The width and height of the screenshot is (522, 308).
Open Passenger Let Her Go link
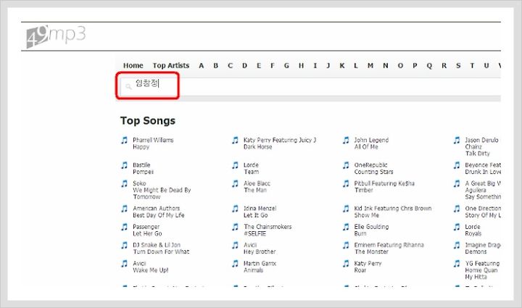pos(147,230)
